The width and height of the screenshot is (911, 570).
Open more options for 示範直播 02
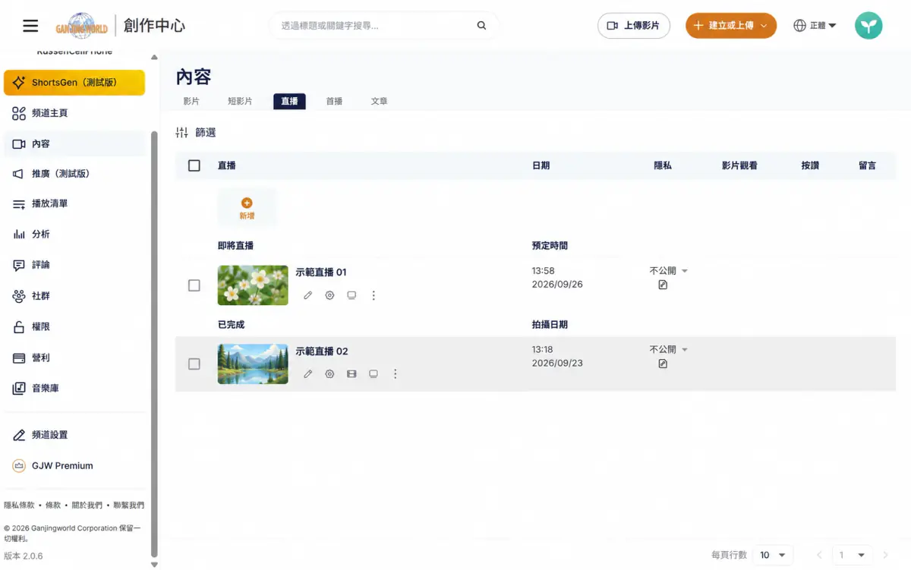click(395, 374)
